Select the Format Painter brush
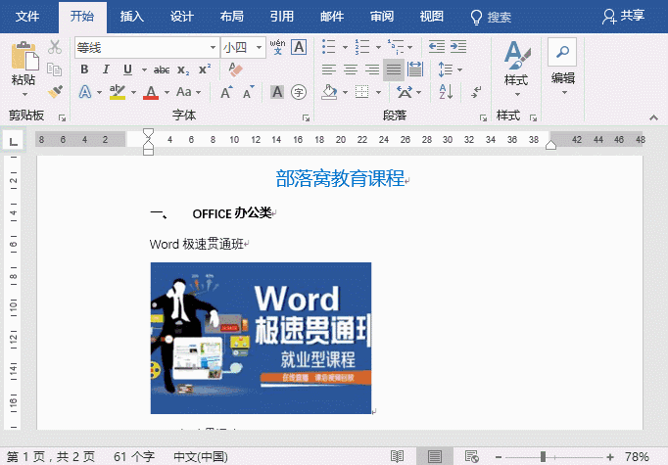 pyautogui.click(x=55, y=91)
